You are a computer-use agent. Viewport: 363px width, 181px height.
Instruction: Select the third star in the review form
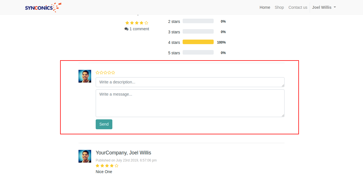pyautogui.click(x=105, y=73)
